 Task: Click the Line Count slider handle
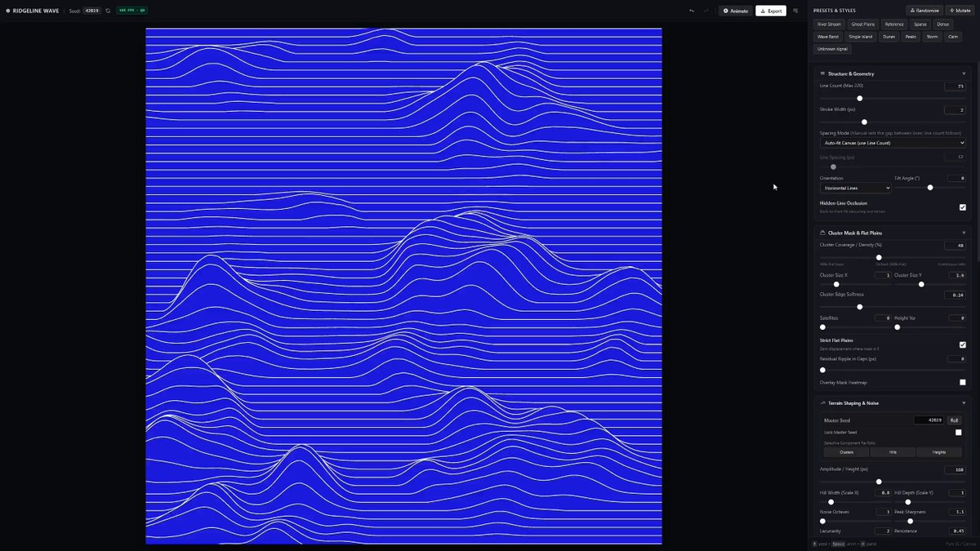click(859, 98)
